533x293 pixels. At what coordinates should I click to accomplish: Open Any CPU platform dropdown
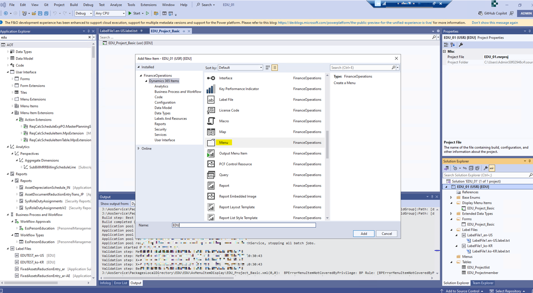coord(110,13)
